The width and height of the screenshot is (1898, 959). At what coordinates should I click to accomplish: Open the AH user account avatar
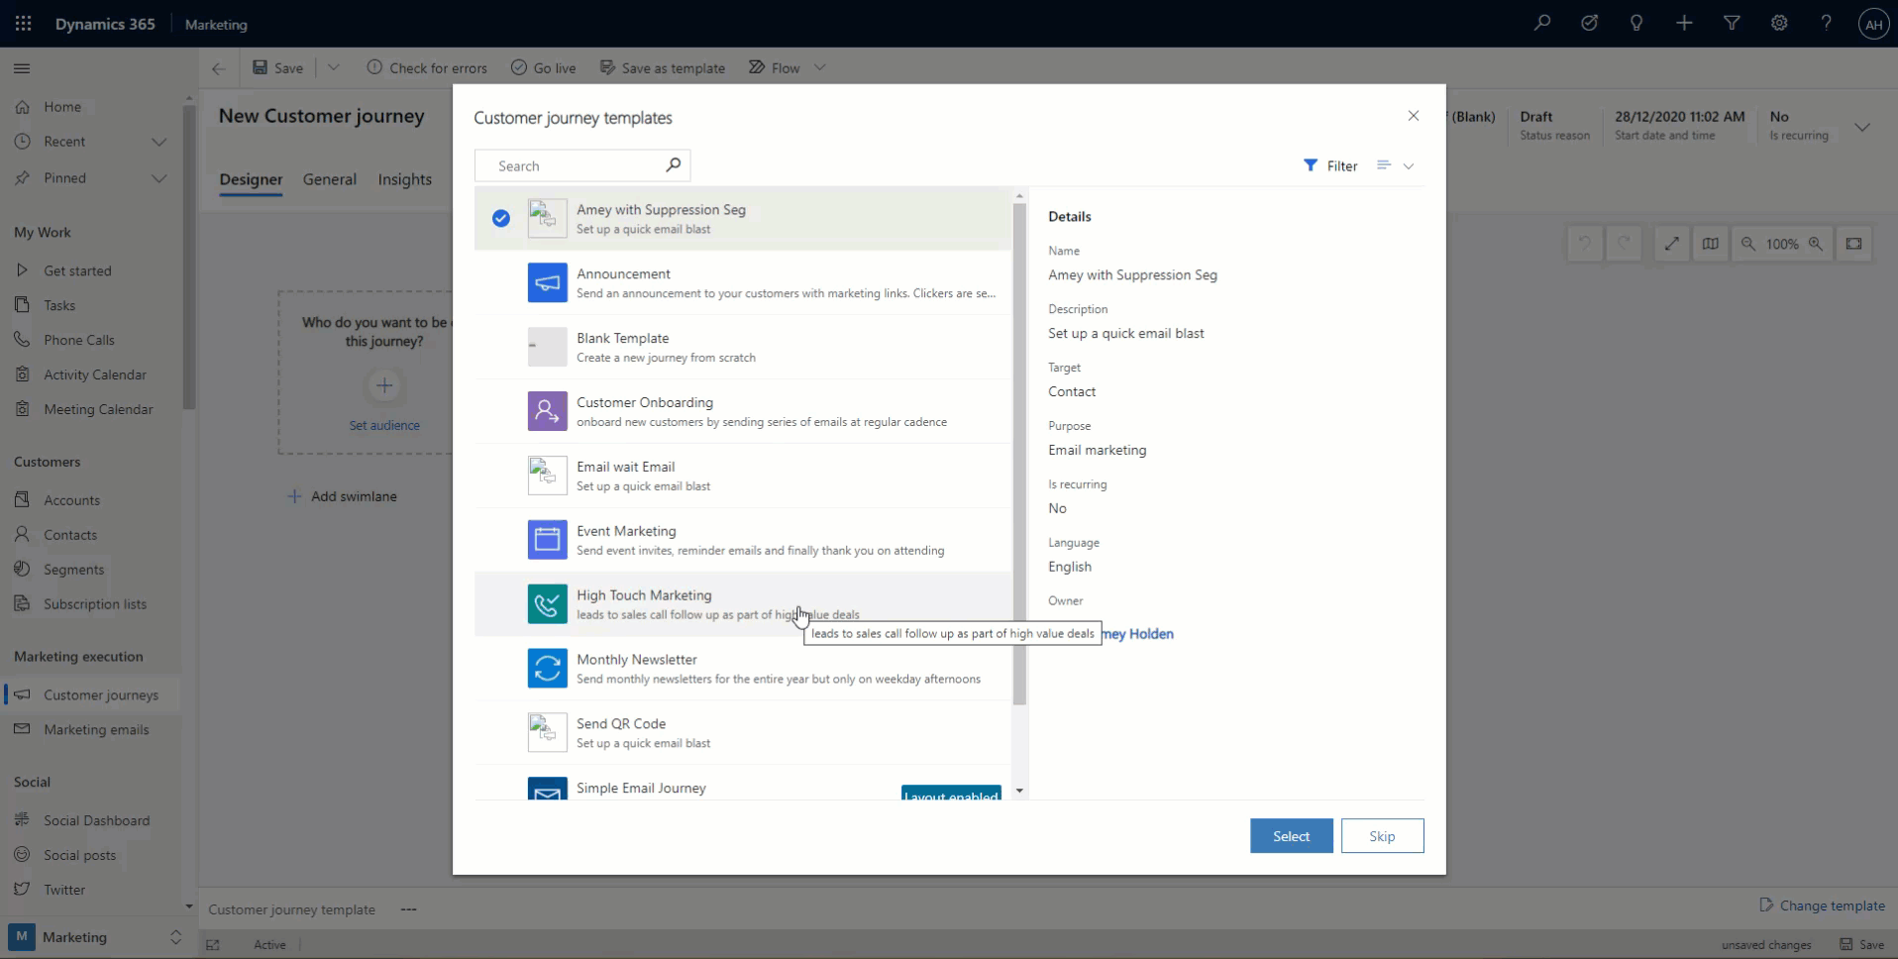[1873, 25]
